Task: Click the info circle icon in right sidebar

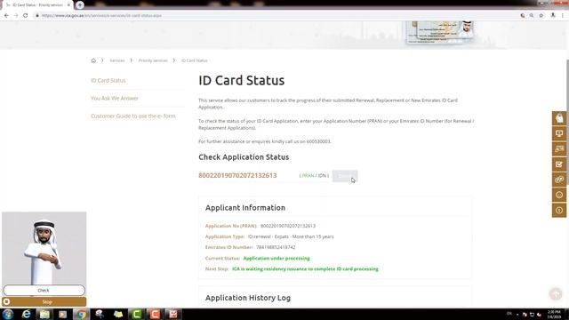Action: pyautogui.click(x=559, y=211)
